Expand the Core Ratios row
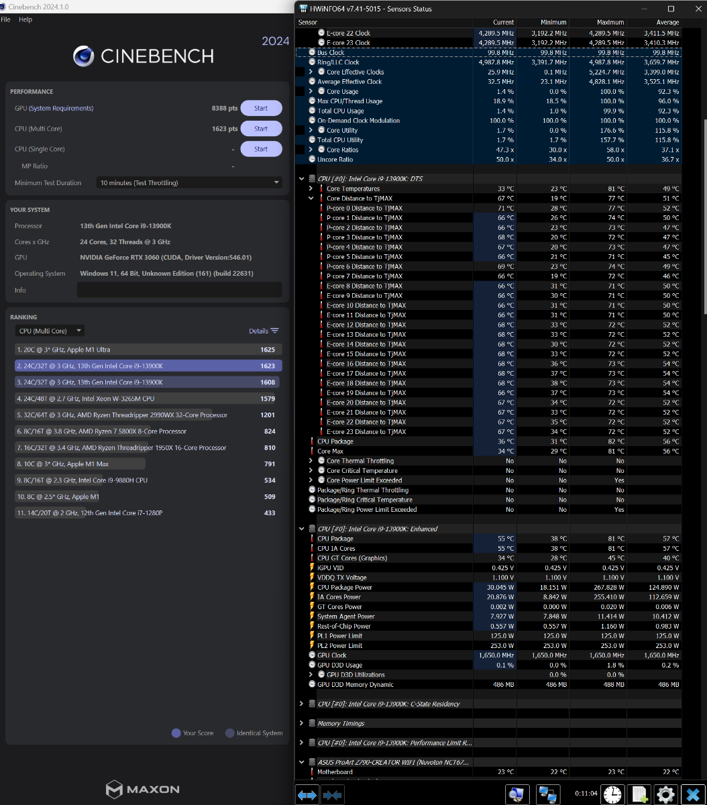707x805 pixels. (311, 150)
